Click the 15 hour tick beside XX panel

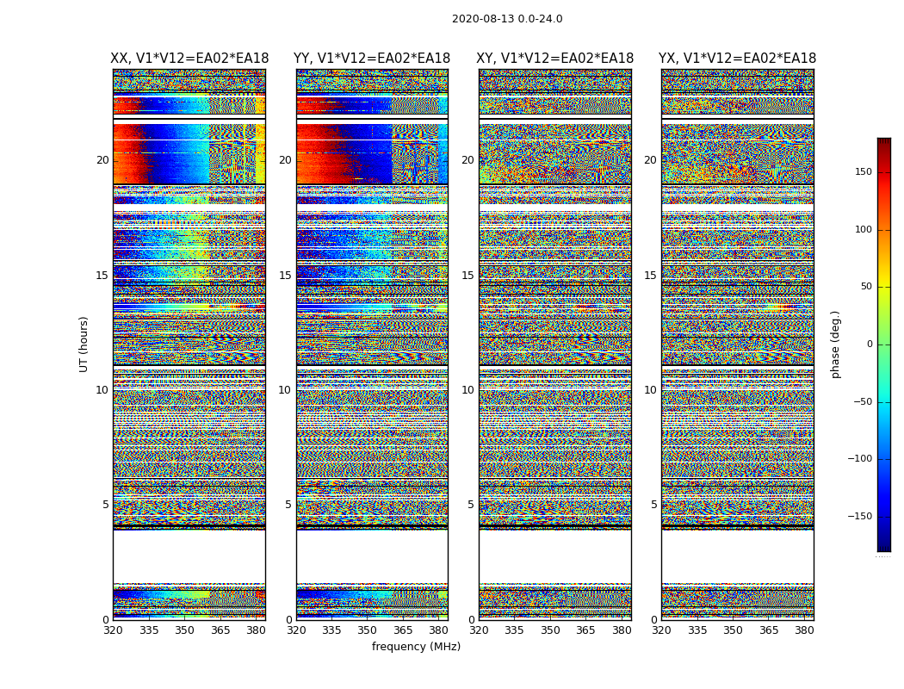click(102, 276)
